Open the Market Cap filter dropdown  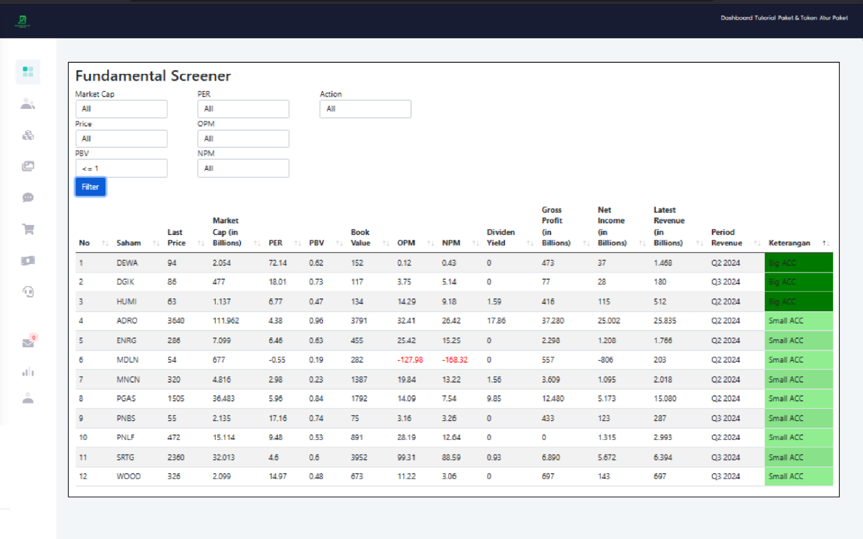pos(121,109)
